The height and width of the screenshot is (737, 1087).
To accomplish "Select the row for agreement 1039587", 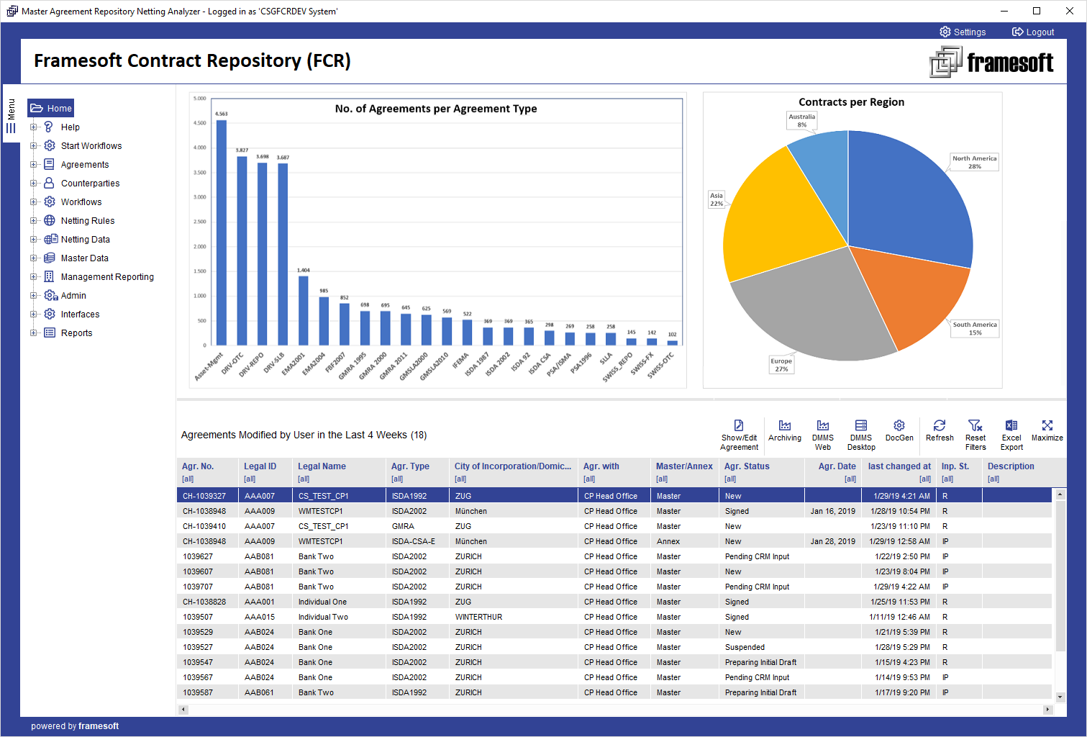I will tap(615, 692).
